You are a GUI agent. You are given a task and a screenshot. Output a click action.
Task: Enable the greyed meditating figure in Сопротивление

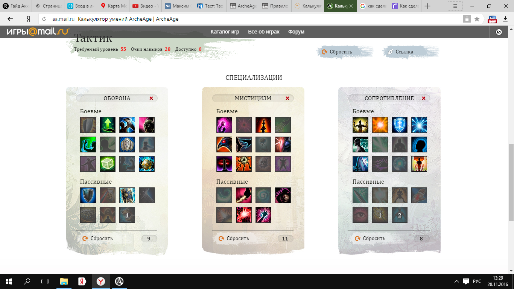coord(400,144)
